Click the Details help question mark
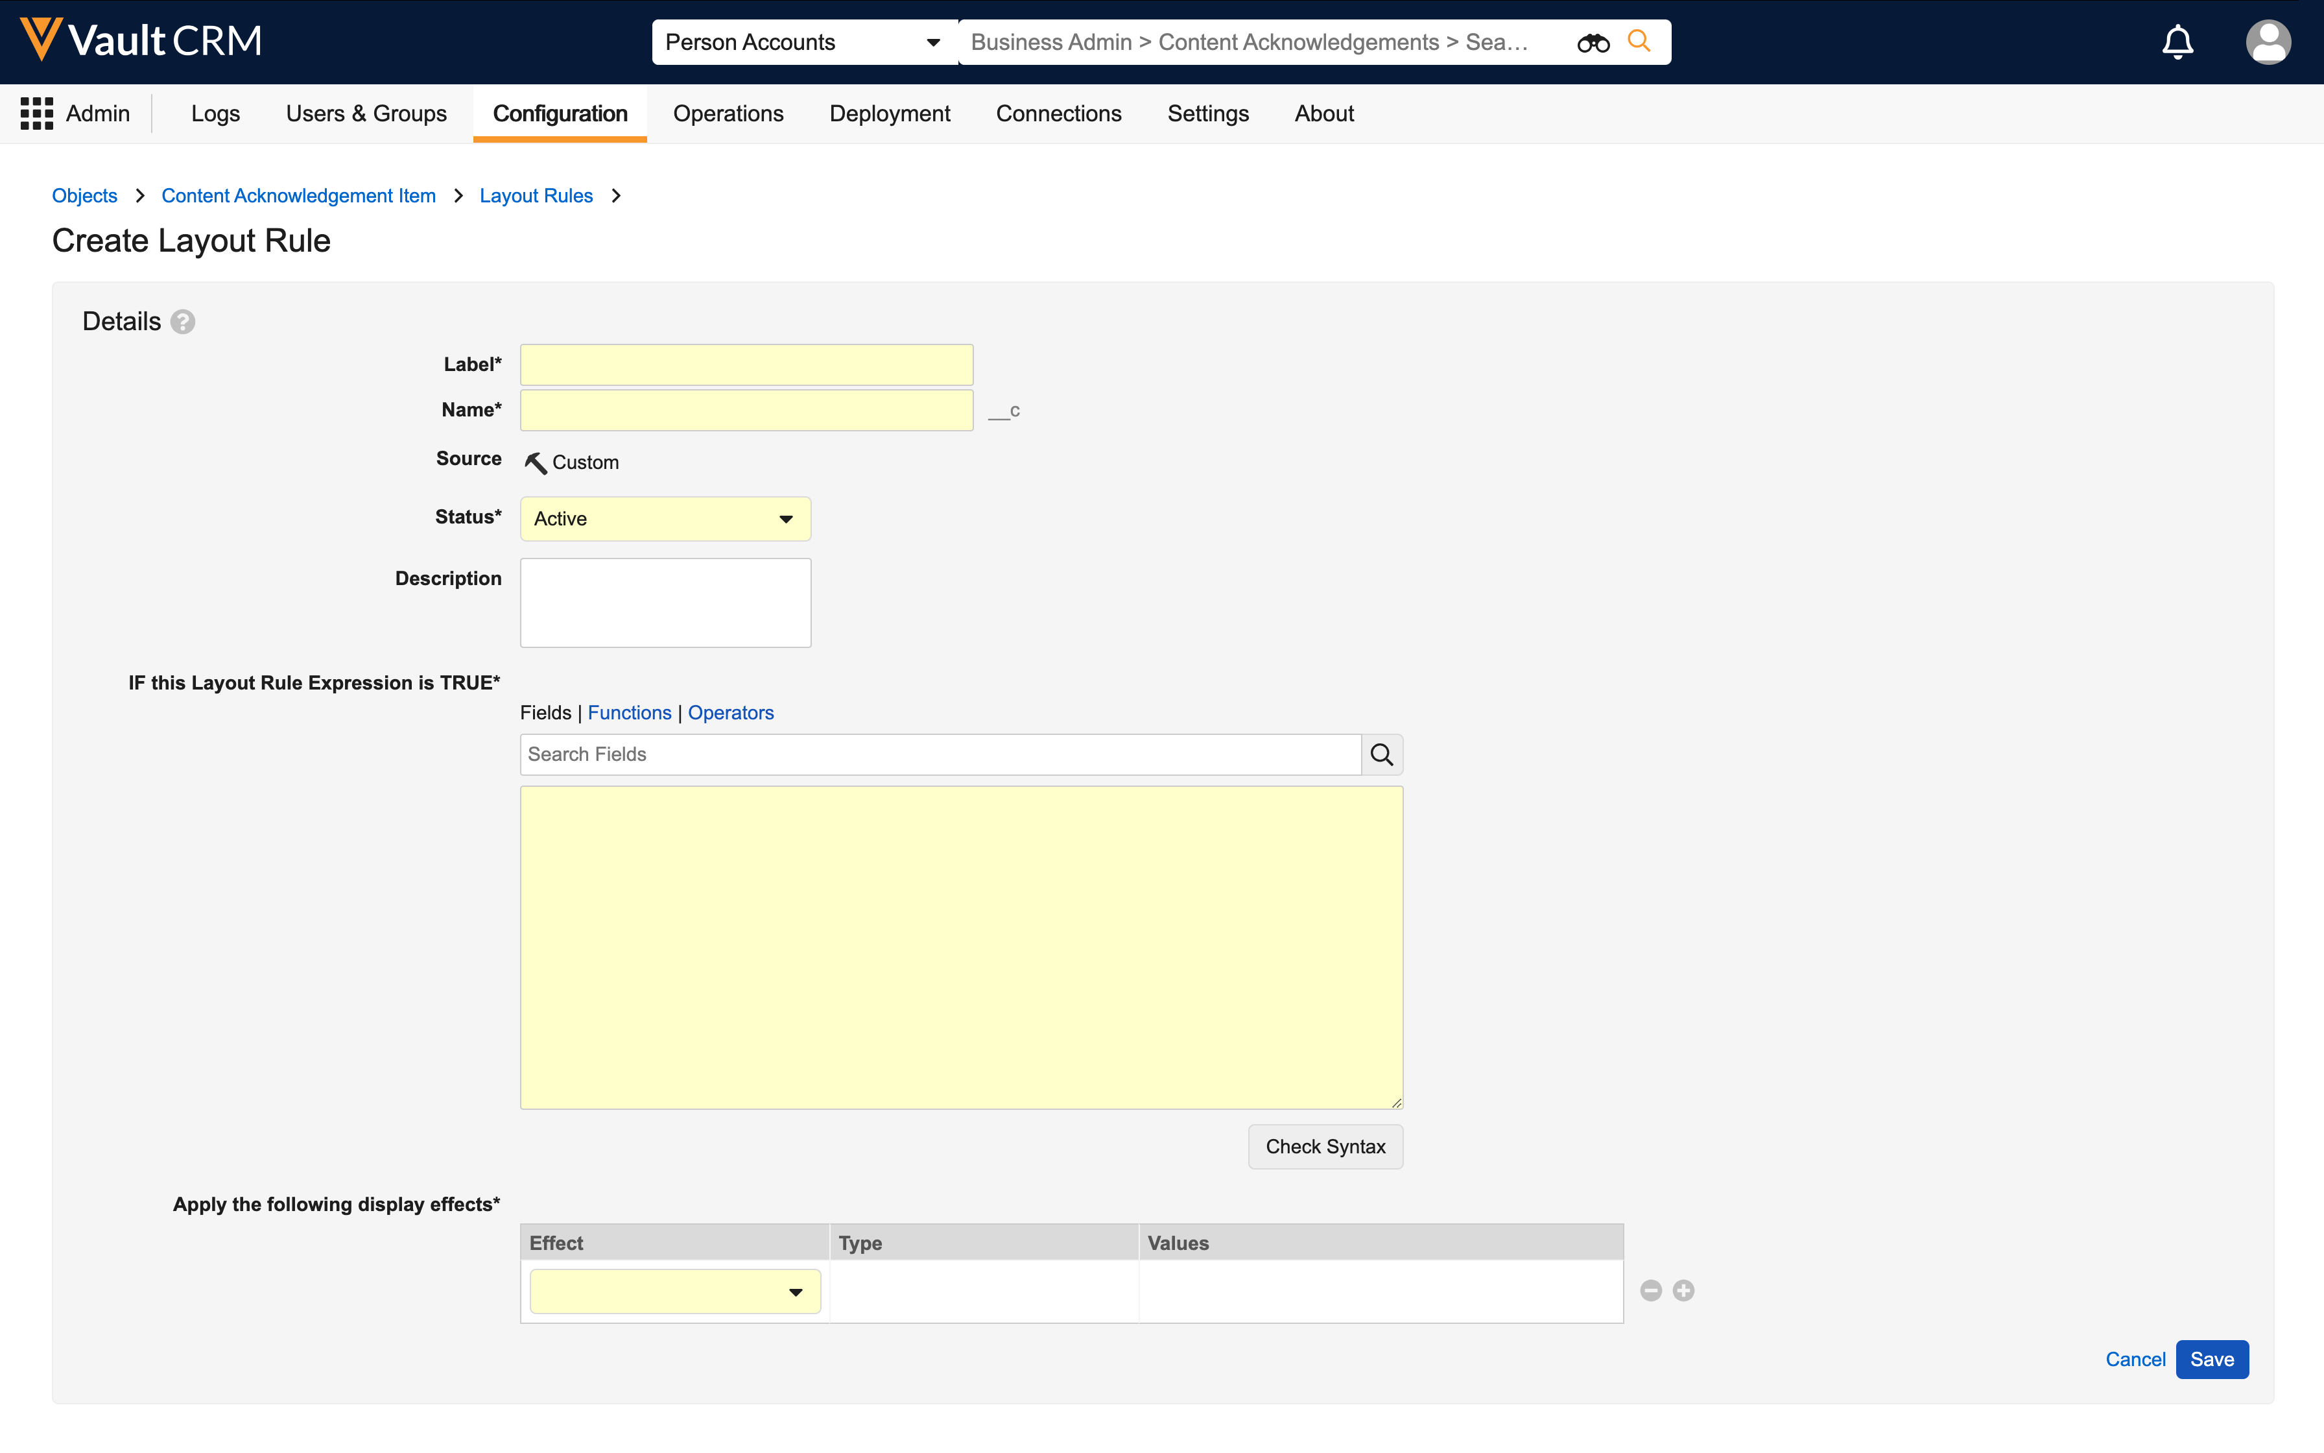 [x=182, y=322]
